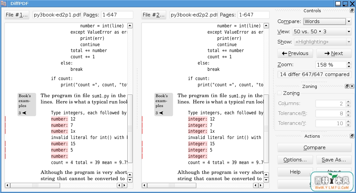This screenshot has width=356, height=193.
Task: Click left pane horizontal scroll-right arrow
Action: click(124, 185)
